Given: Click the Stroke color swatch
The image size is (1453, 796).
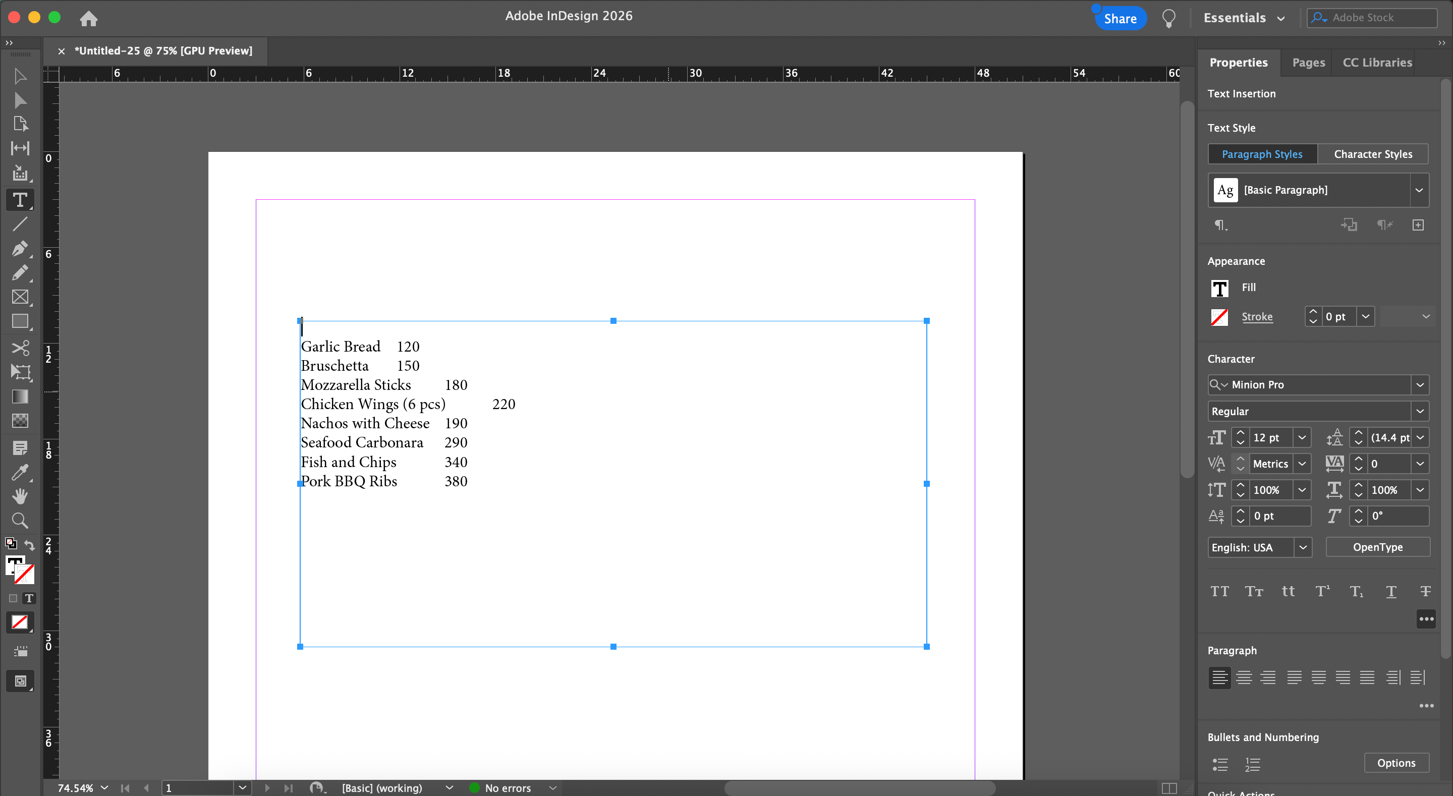Looking at the screenshot, I should pyautogui.click(x=1219, y=317).
